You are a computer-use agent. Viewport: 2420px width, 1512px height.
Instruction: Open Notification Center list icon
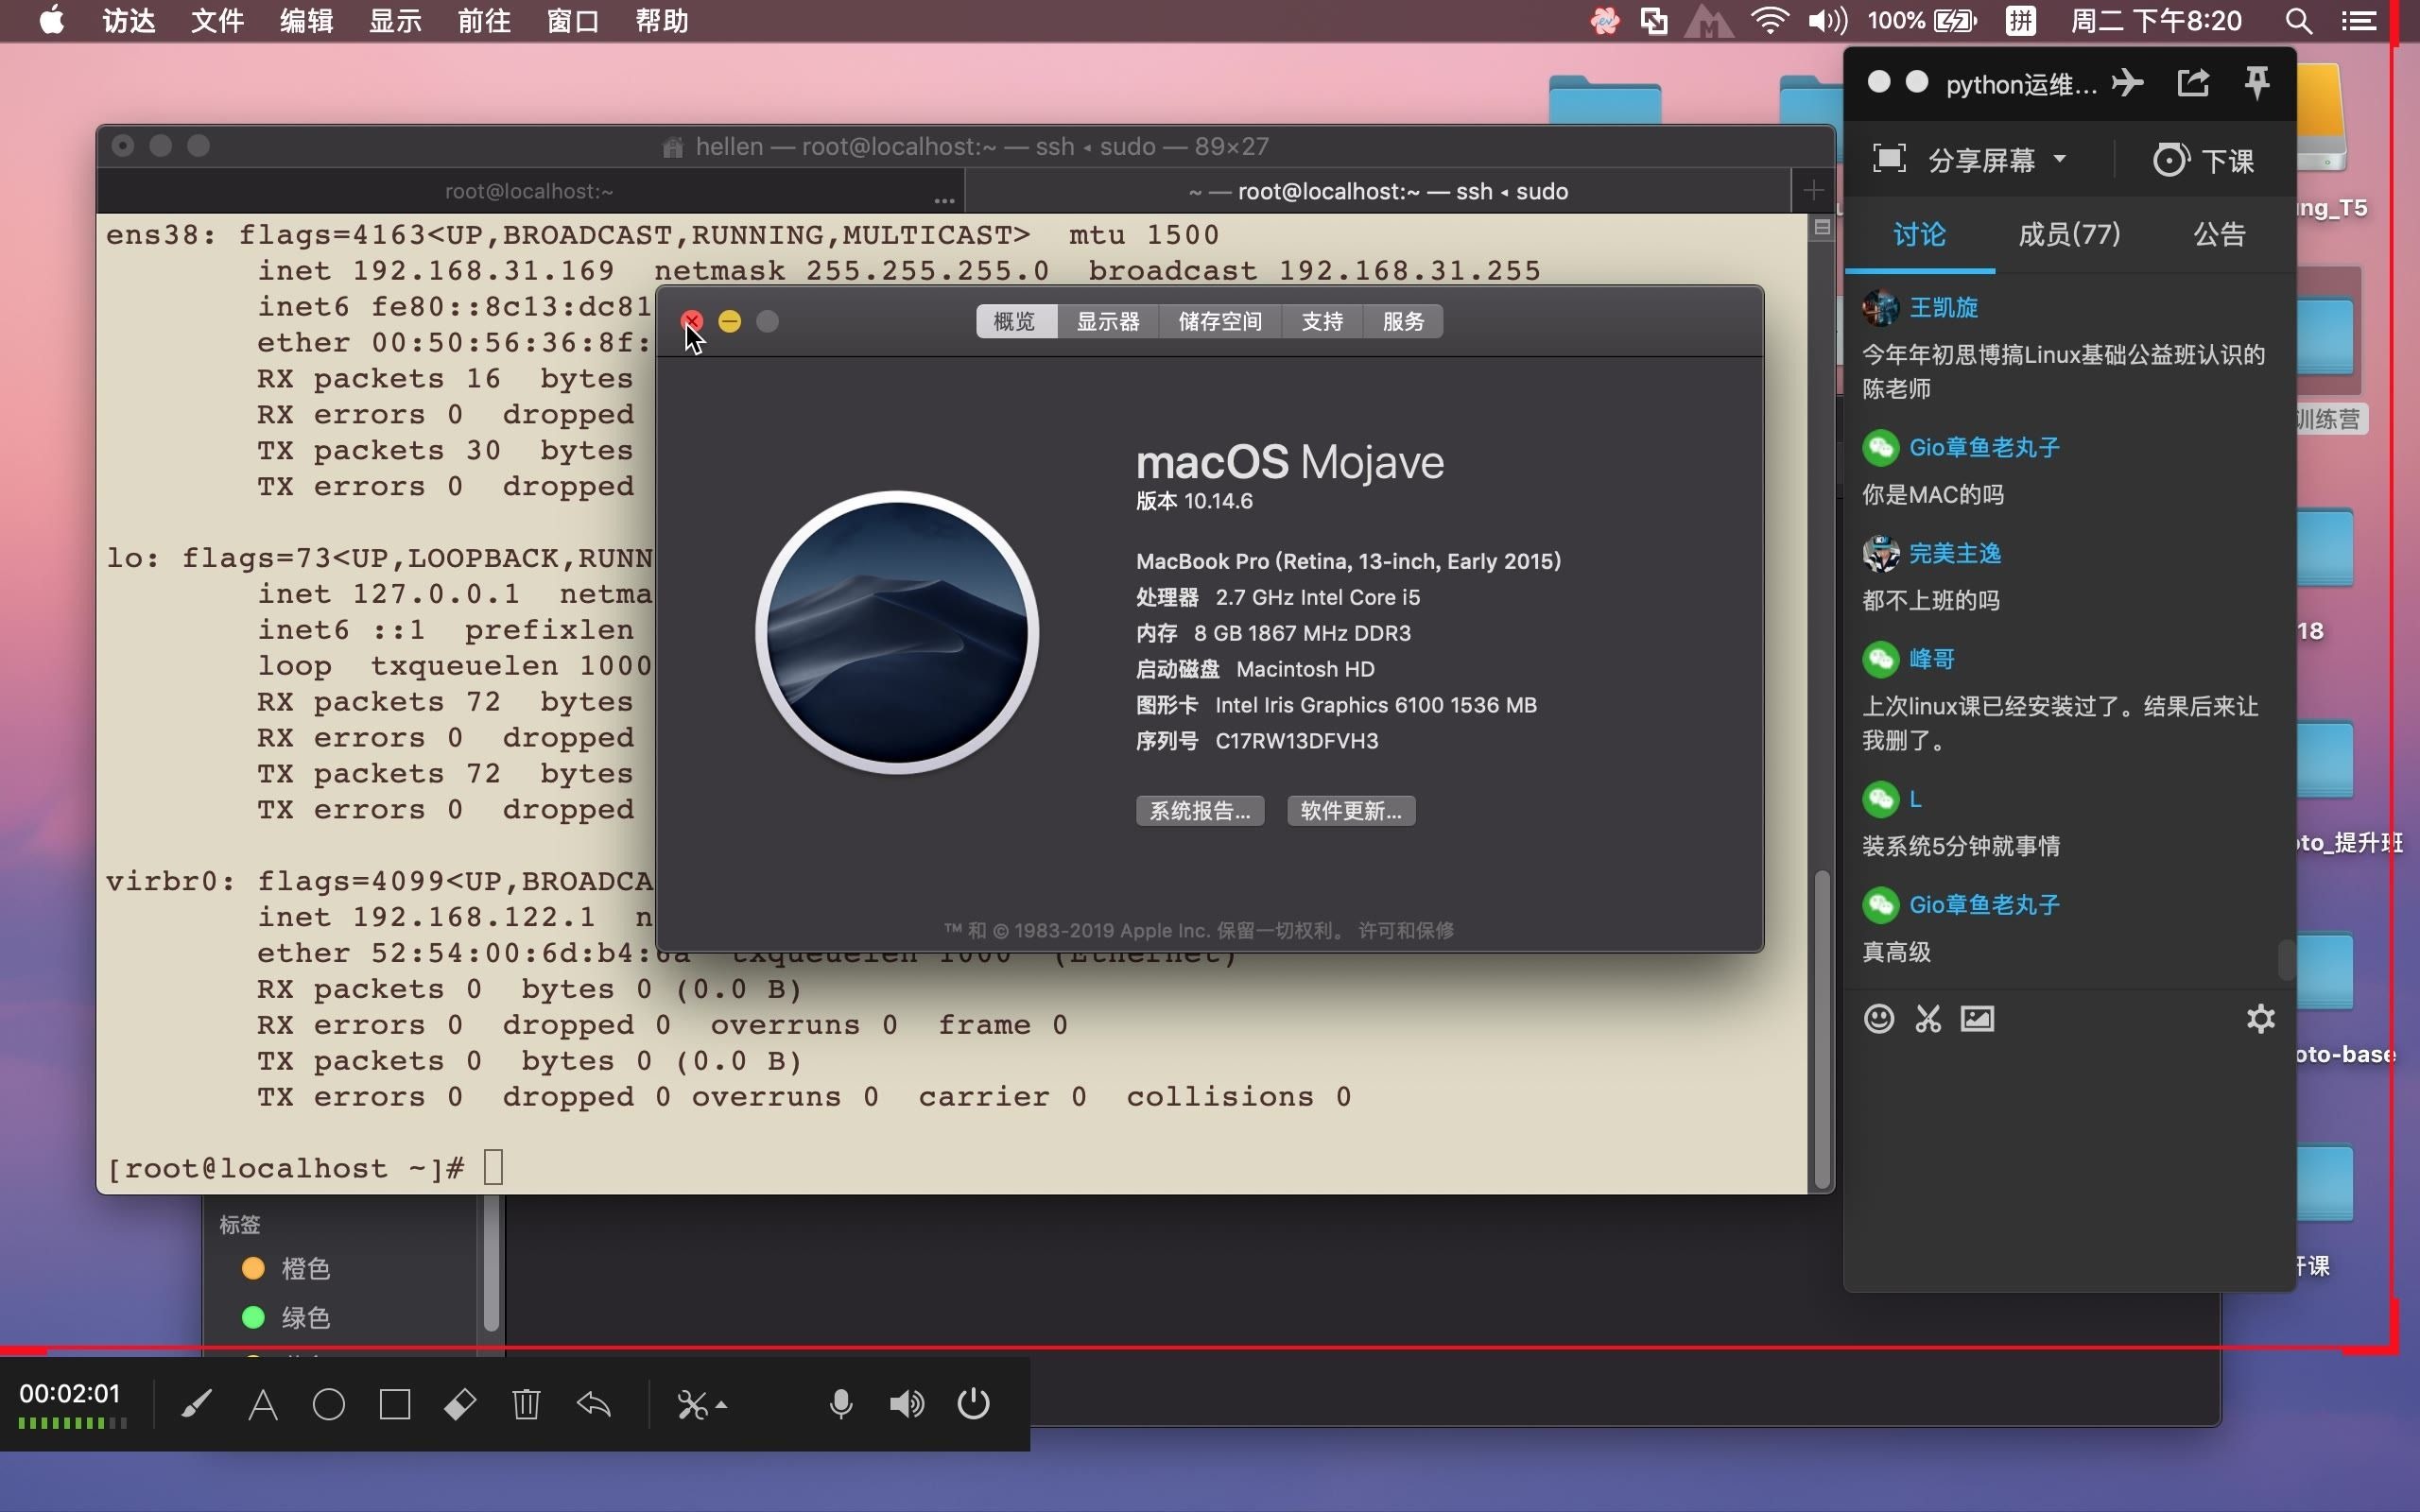click(2359, 21)
